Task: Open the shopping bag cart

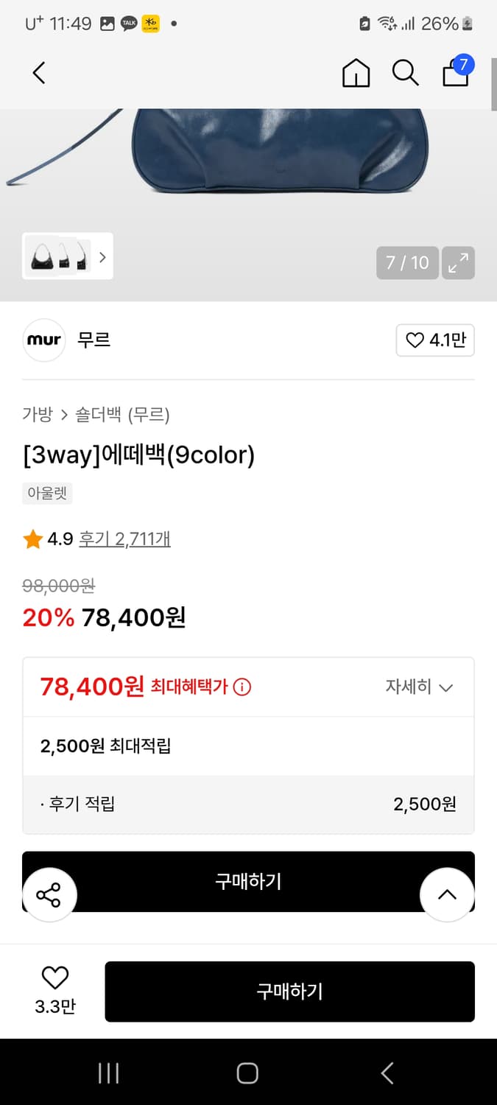Action: [x=456, y=73]
